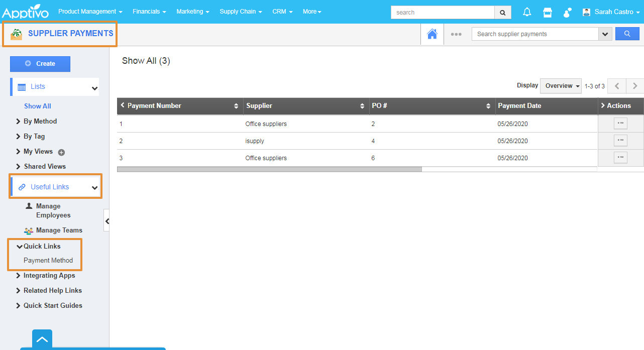The width and height of the screenshot is (644, 350).
Task: Click PO number 6 cell
Action: tap(373, 158)
